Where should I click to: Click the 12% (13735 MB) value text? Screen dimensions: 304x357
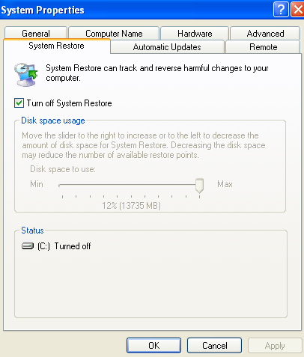[131, 206]
